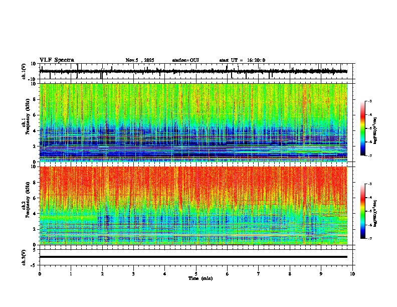Click the "8" kHz tick on ch.1 spectrogram

pyautogui.click(x=35, y=99)
